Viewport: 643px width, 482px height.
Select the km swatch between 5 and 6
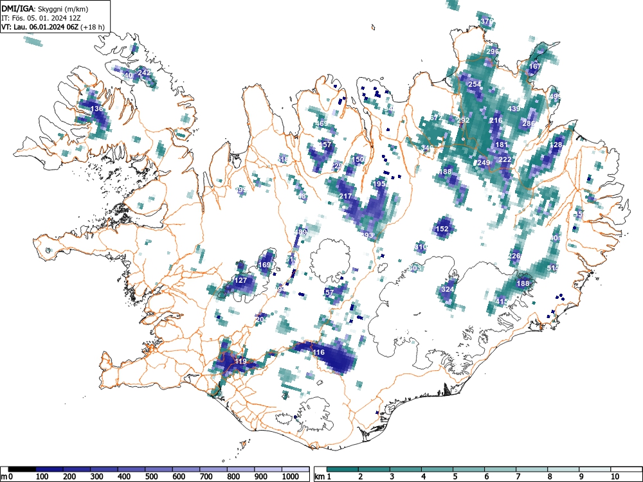(469, 469)
